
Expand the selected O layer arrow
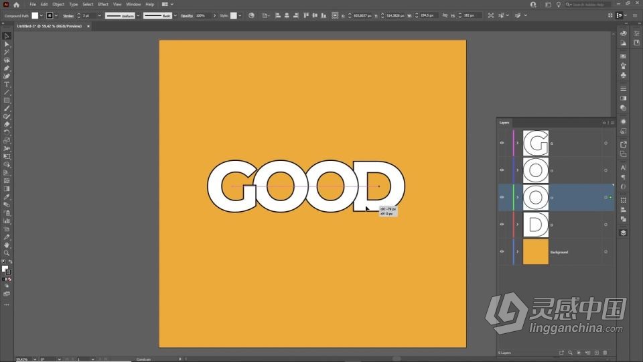click(x=518, y=197)
